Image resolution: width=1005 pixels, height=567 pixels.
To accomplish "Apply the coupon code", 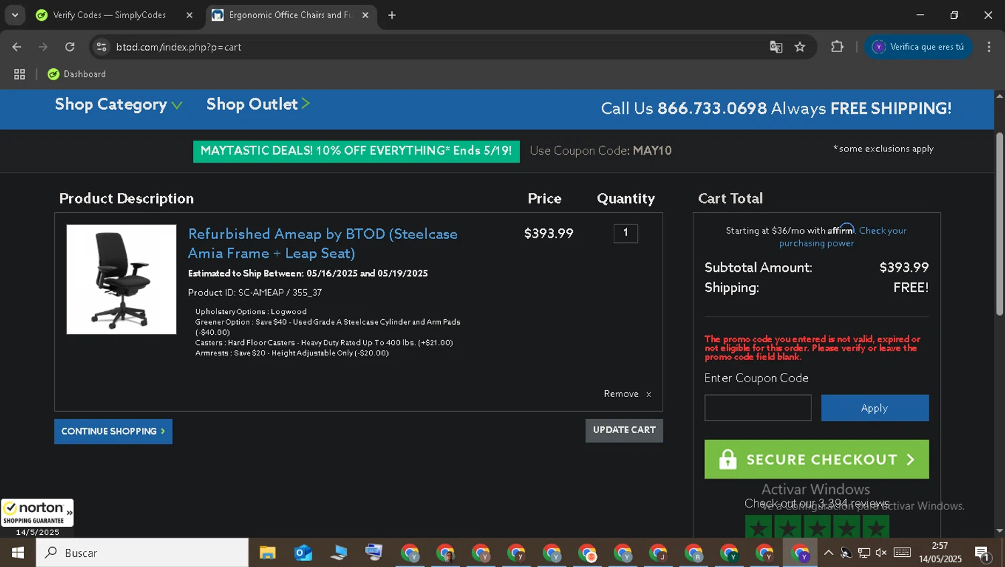I will (x=874, y=408).
